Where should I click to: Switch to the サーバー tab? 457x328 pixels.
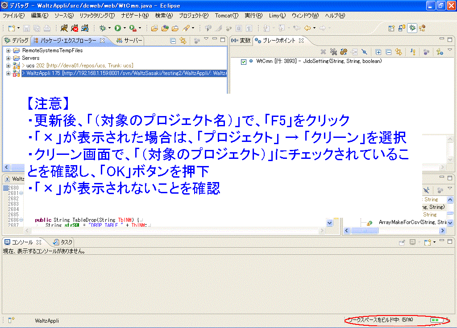[x=129, y=41]
